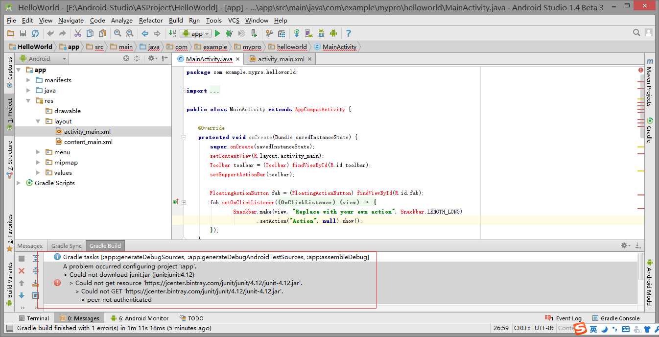The image size is (659, 337).
Task: Click the Debug app bug icon
Action: [x=230, y=33]
